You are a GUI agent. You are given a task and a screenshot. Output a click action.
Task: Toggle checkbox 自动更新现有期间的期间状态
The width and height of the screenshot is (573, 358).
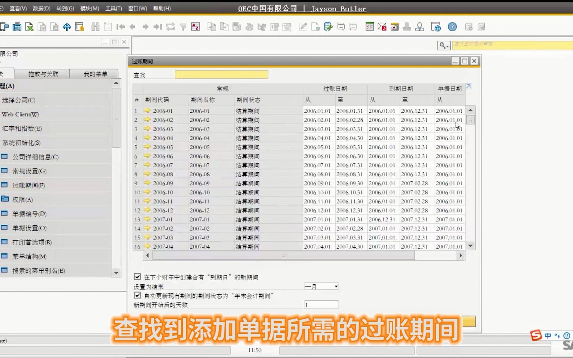coord(137,295)
